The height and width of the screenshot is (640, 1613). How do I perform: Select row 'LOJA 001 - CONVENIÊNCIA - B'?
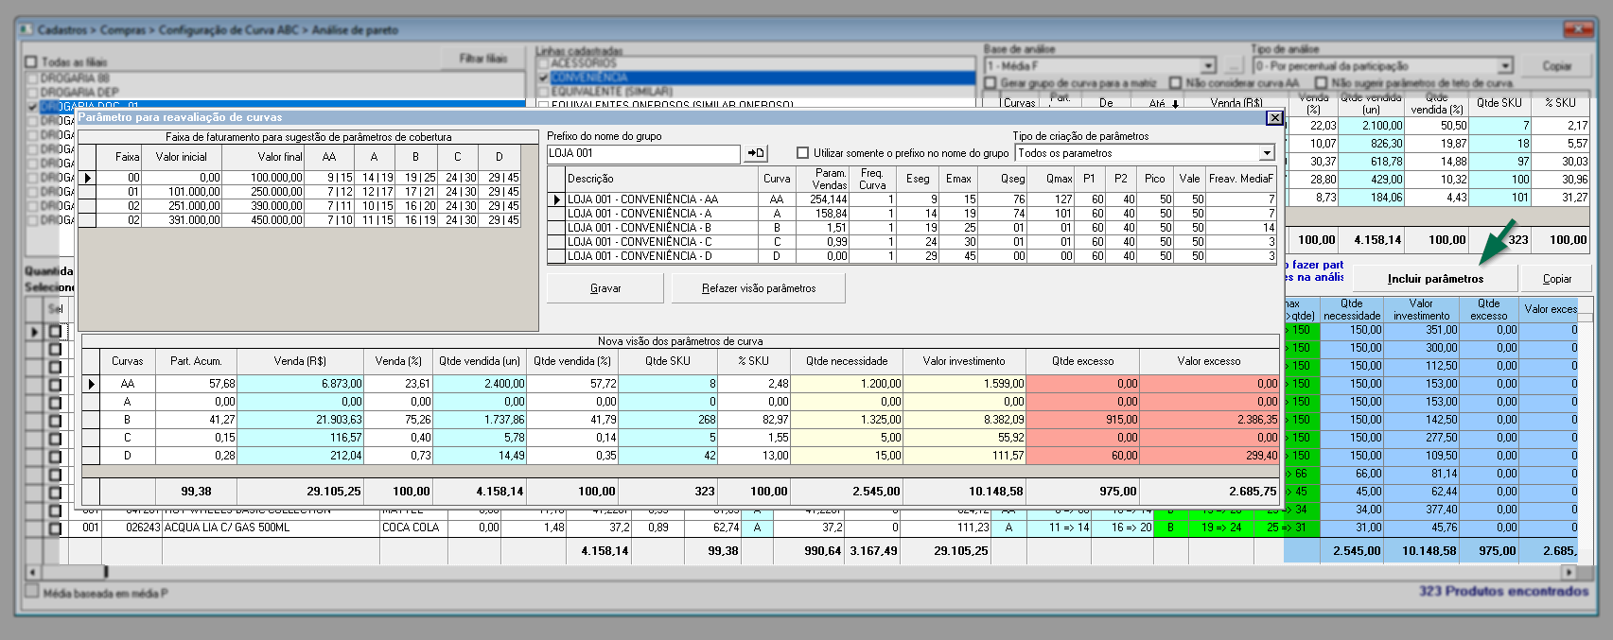(912, 228)
